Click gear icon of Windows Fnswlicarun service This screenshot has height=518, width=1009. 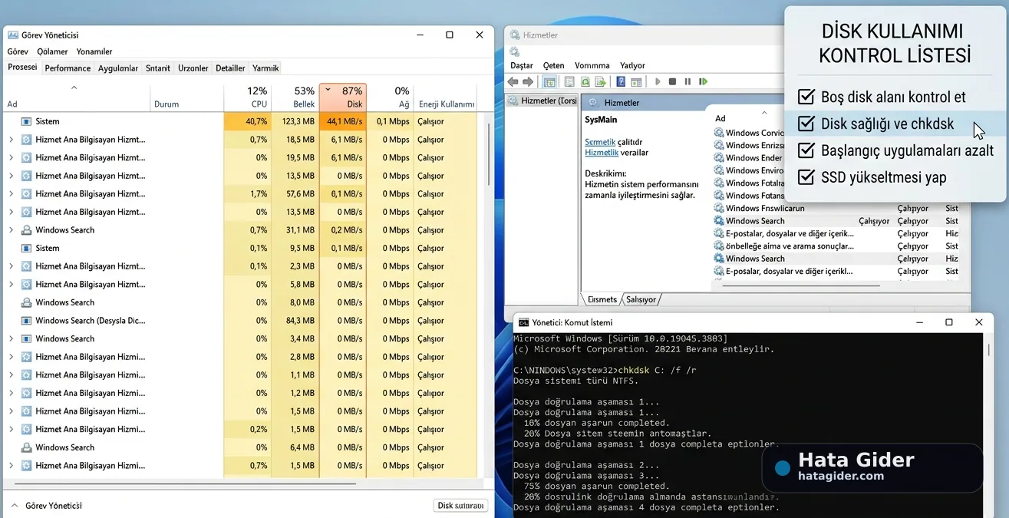click(719, 208)
